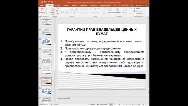This screenshot has width=188, height=106.
Task: Toggle underline formatting Ч
Action: pyautogui.click(x=66, y=13)
